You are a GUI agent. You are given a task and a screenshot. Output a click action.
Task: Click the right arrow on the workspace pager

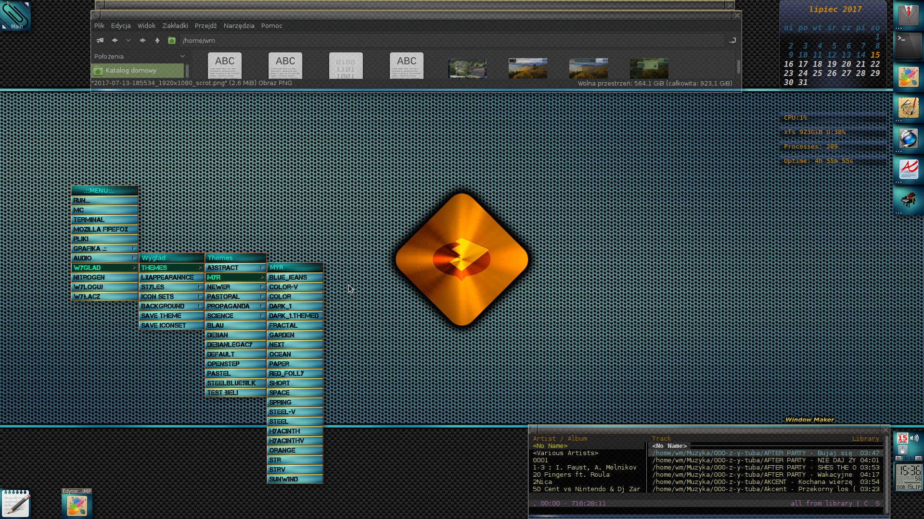tap(919, 458)
